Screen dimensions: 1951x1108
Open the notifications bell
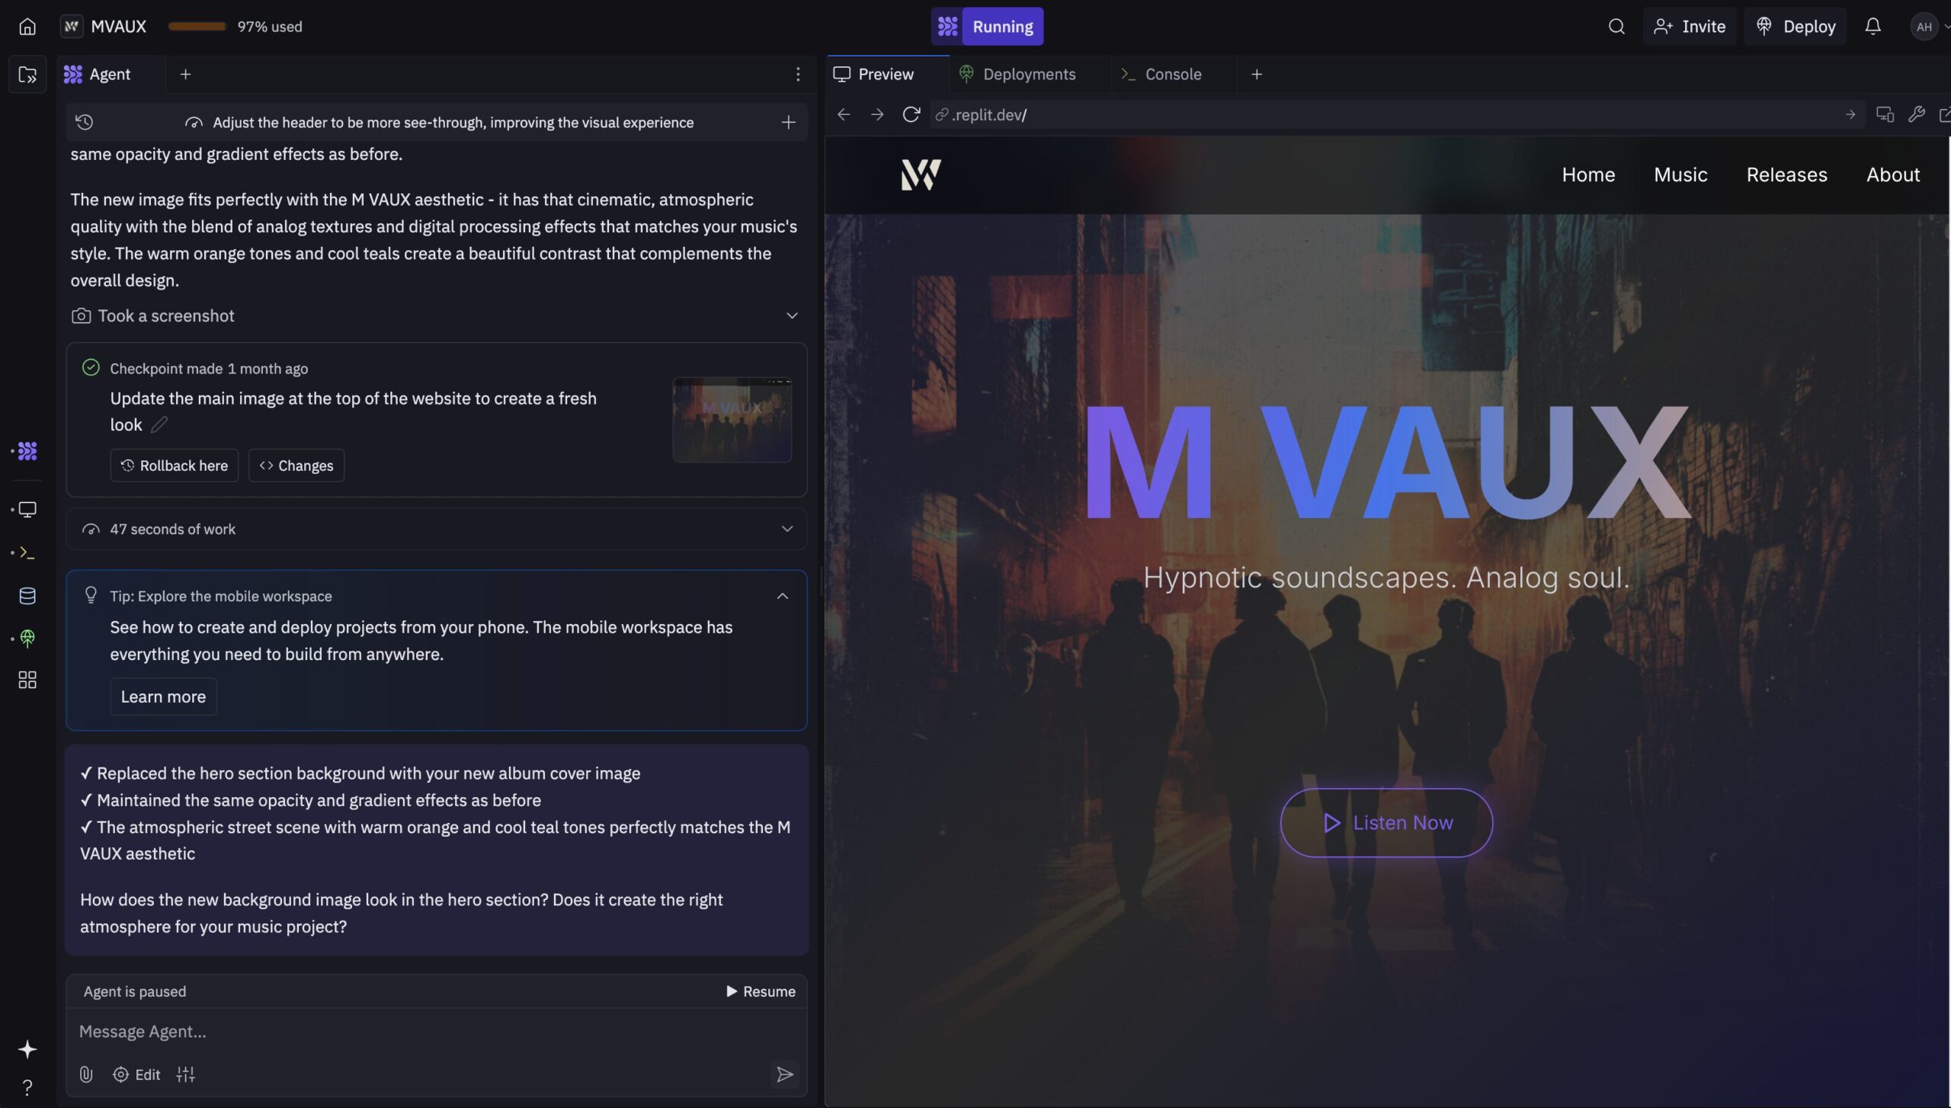[x=1873, y=27]
